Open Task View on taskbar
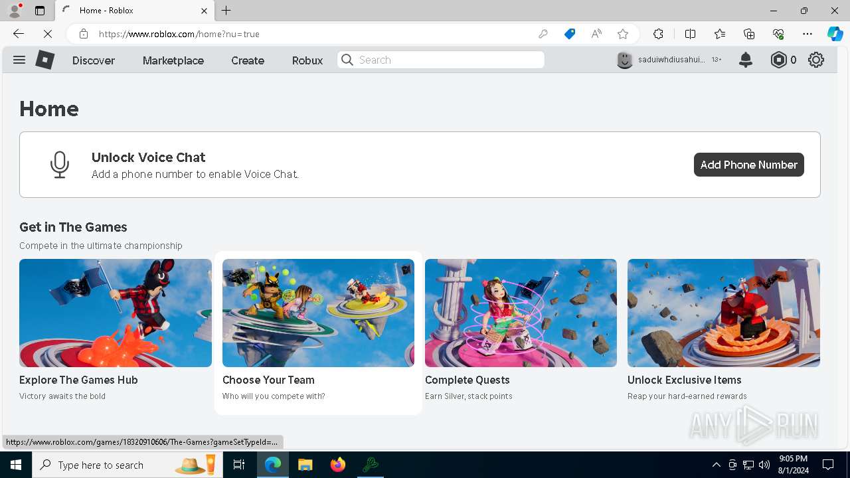 [x=239, y=465]
